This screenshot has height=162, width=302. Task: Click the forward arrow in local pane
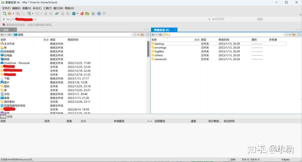pos(9,35)
